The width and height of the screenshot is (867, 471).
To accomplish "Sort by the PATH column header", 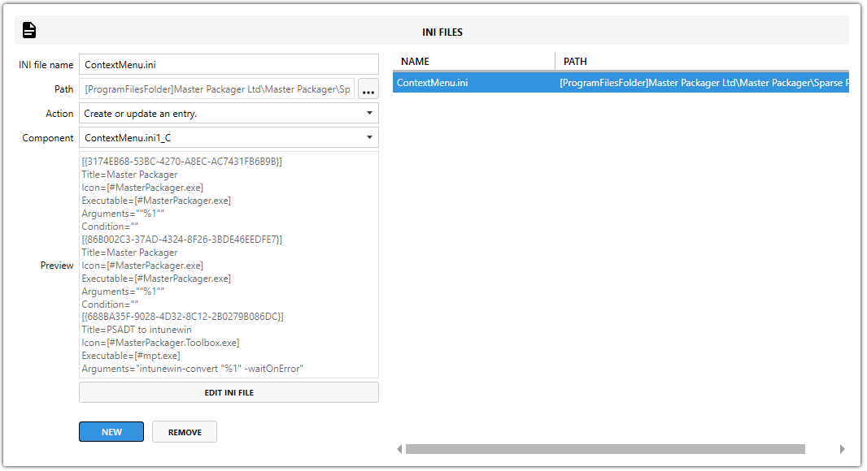I will tap(702, 61).
